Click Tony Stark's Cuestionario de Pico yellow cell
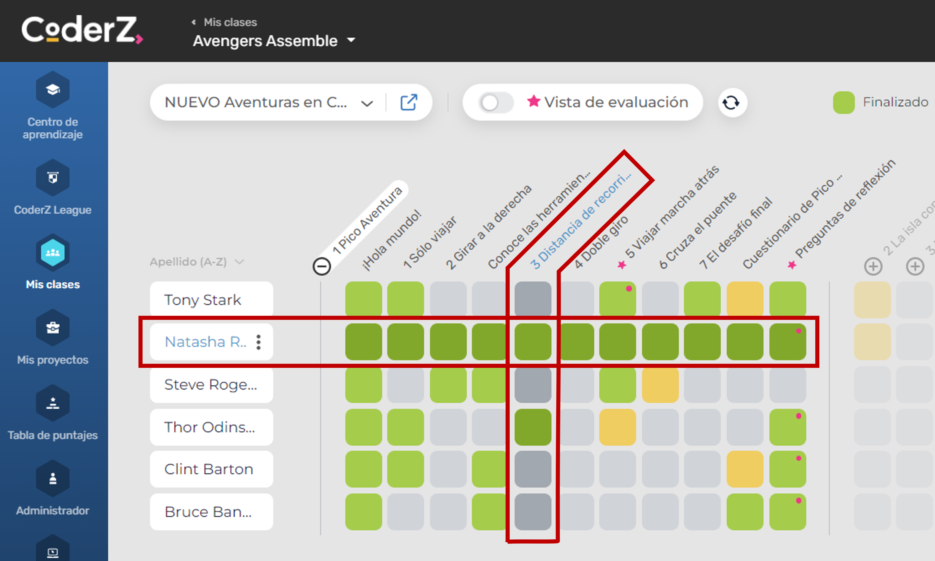935x561 pixels. (x=745, y=299)
